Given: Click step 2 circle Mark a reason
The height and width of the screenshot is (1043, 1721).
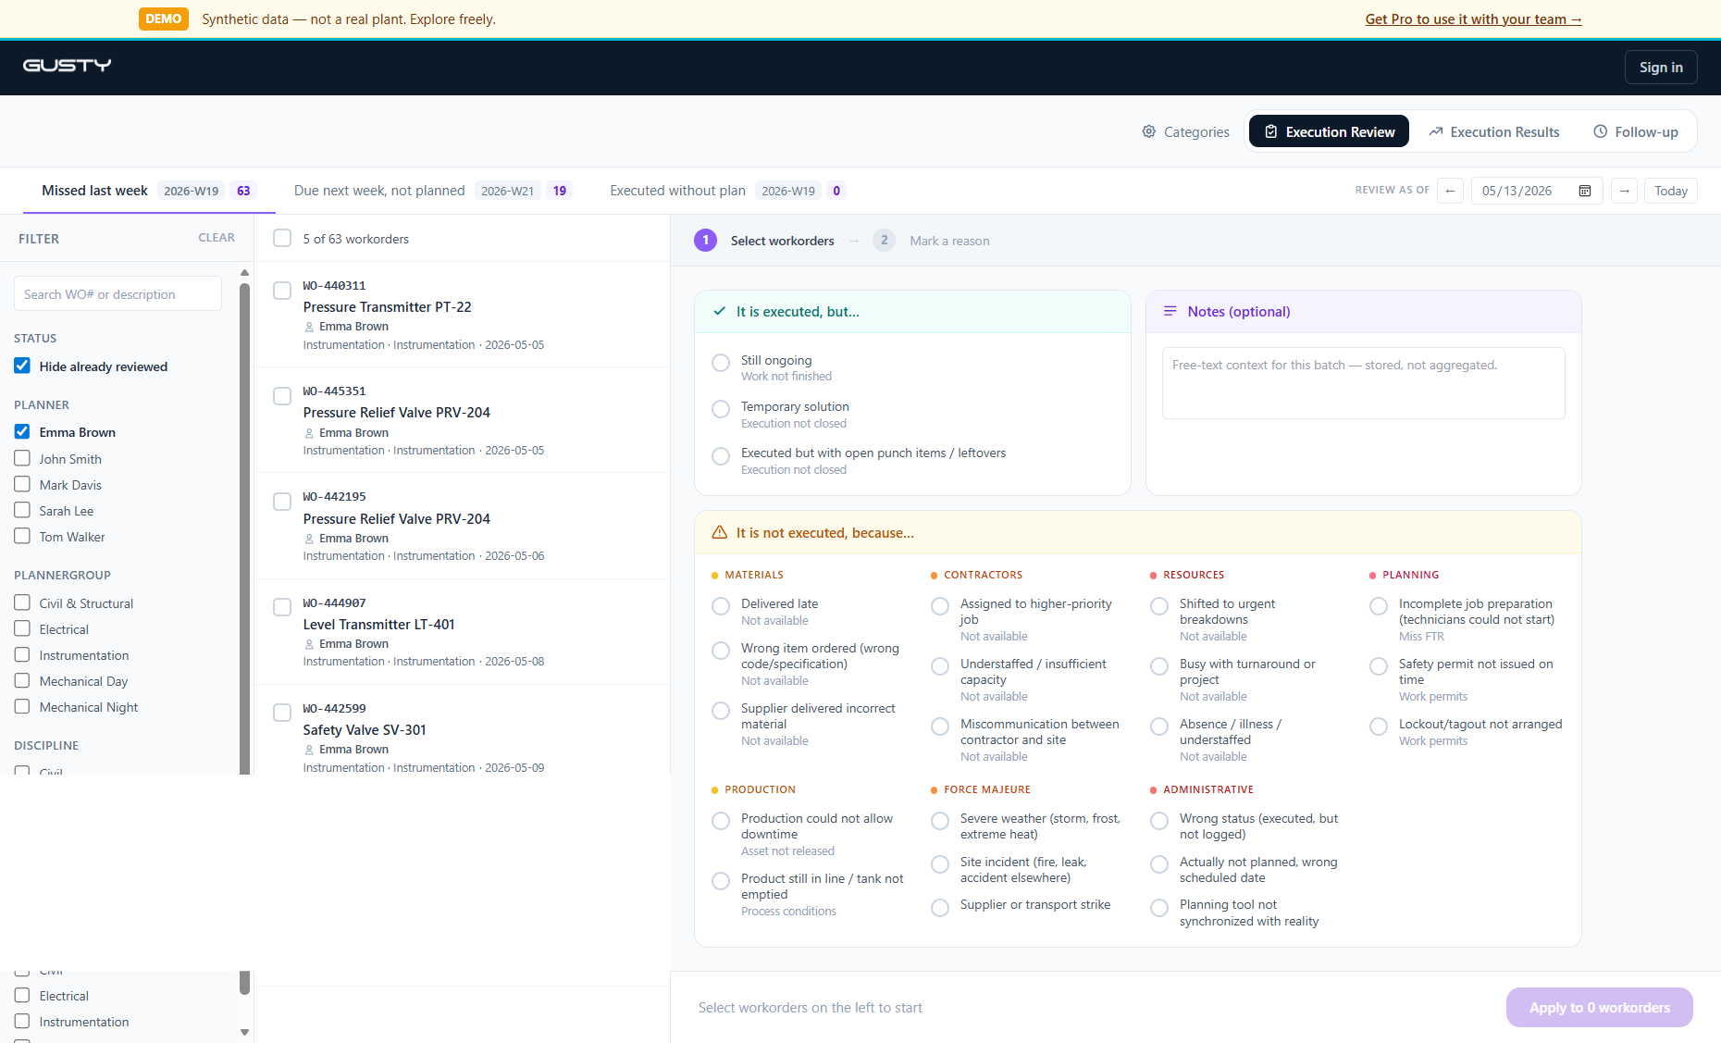Looking at the screenshot, I should pos(884,241).
